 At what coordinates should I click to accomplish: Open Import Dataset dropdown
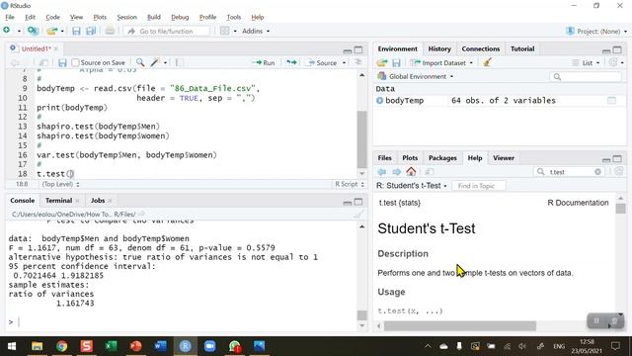[441, 63]
